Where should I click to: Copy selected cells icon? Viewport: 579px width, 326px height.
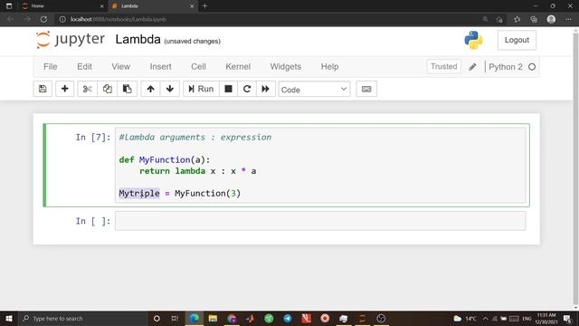108,89
